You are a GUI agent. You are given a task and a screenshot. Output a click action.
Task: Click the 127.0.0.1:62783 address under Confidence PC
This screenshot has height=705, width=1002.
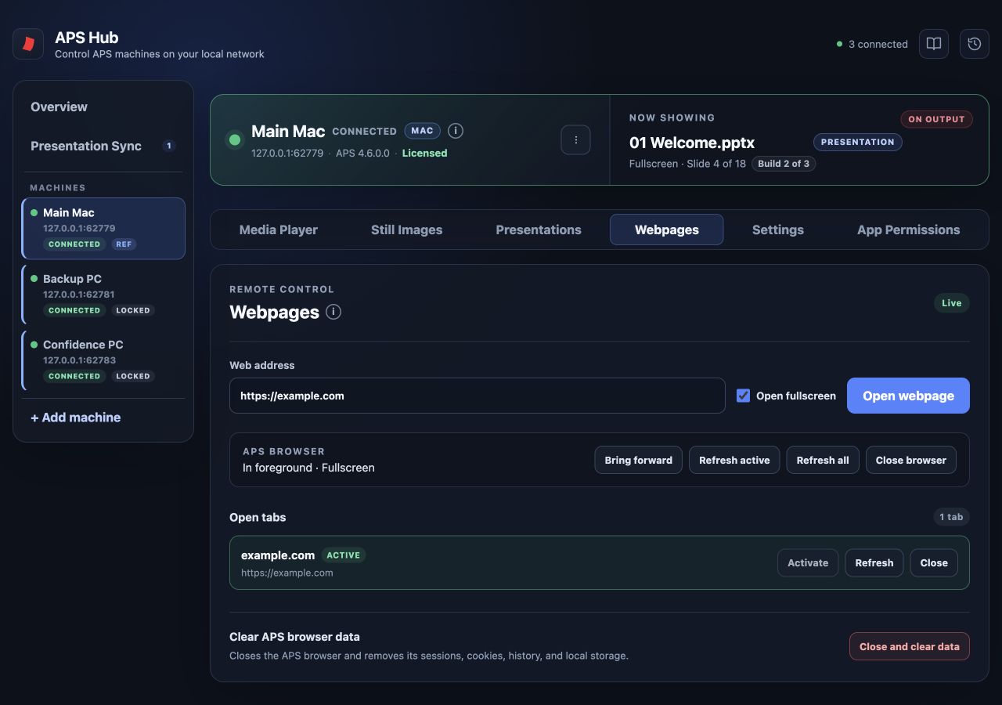point(79,360)
